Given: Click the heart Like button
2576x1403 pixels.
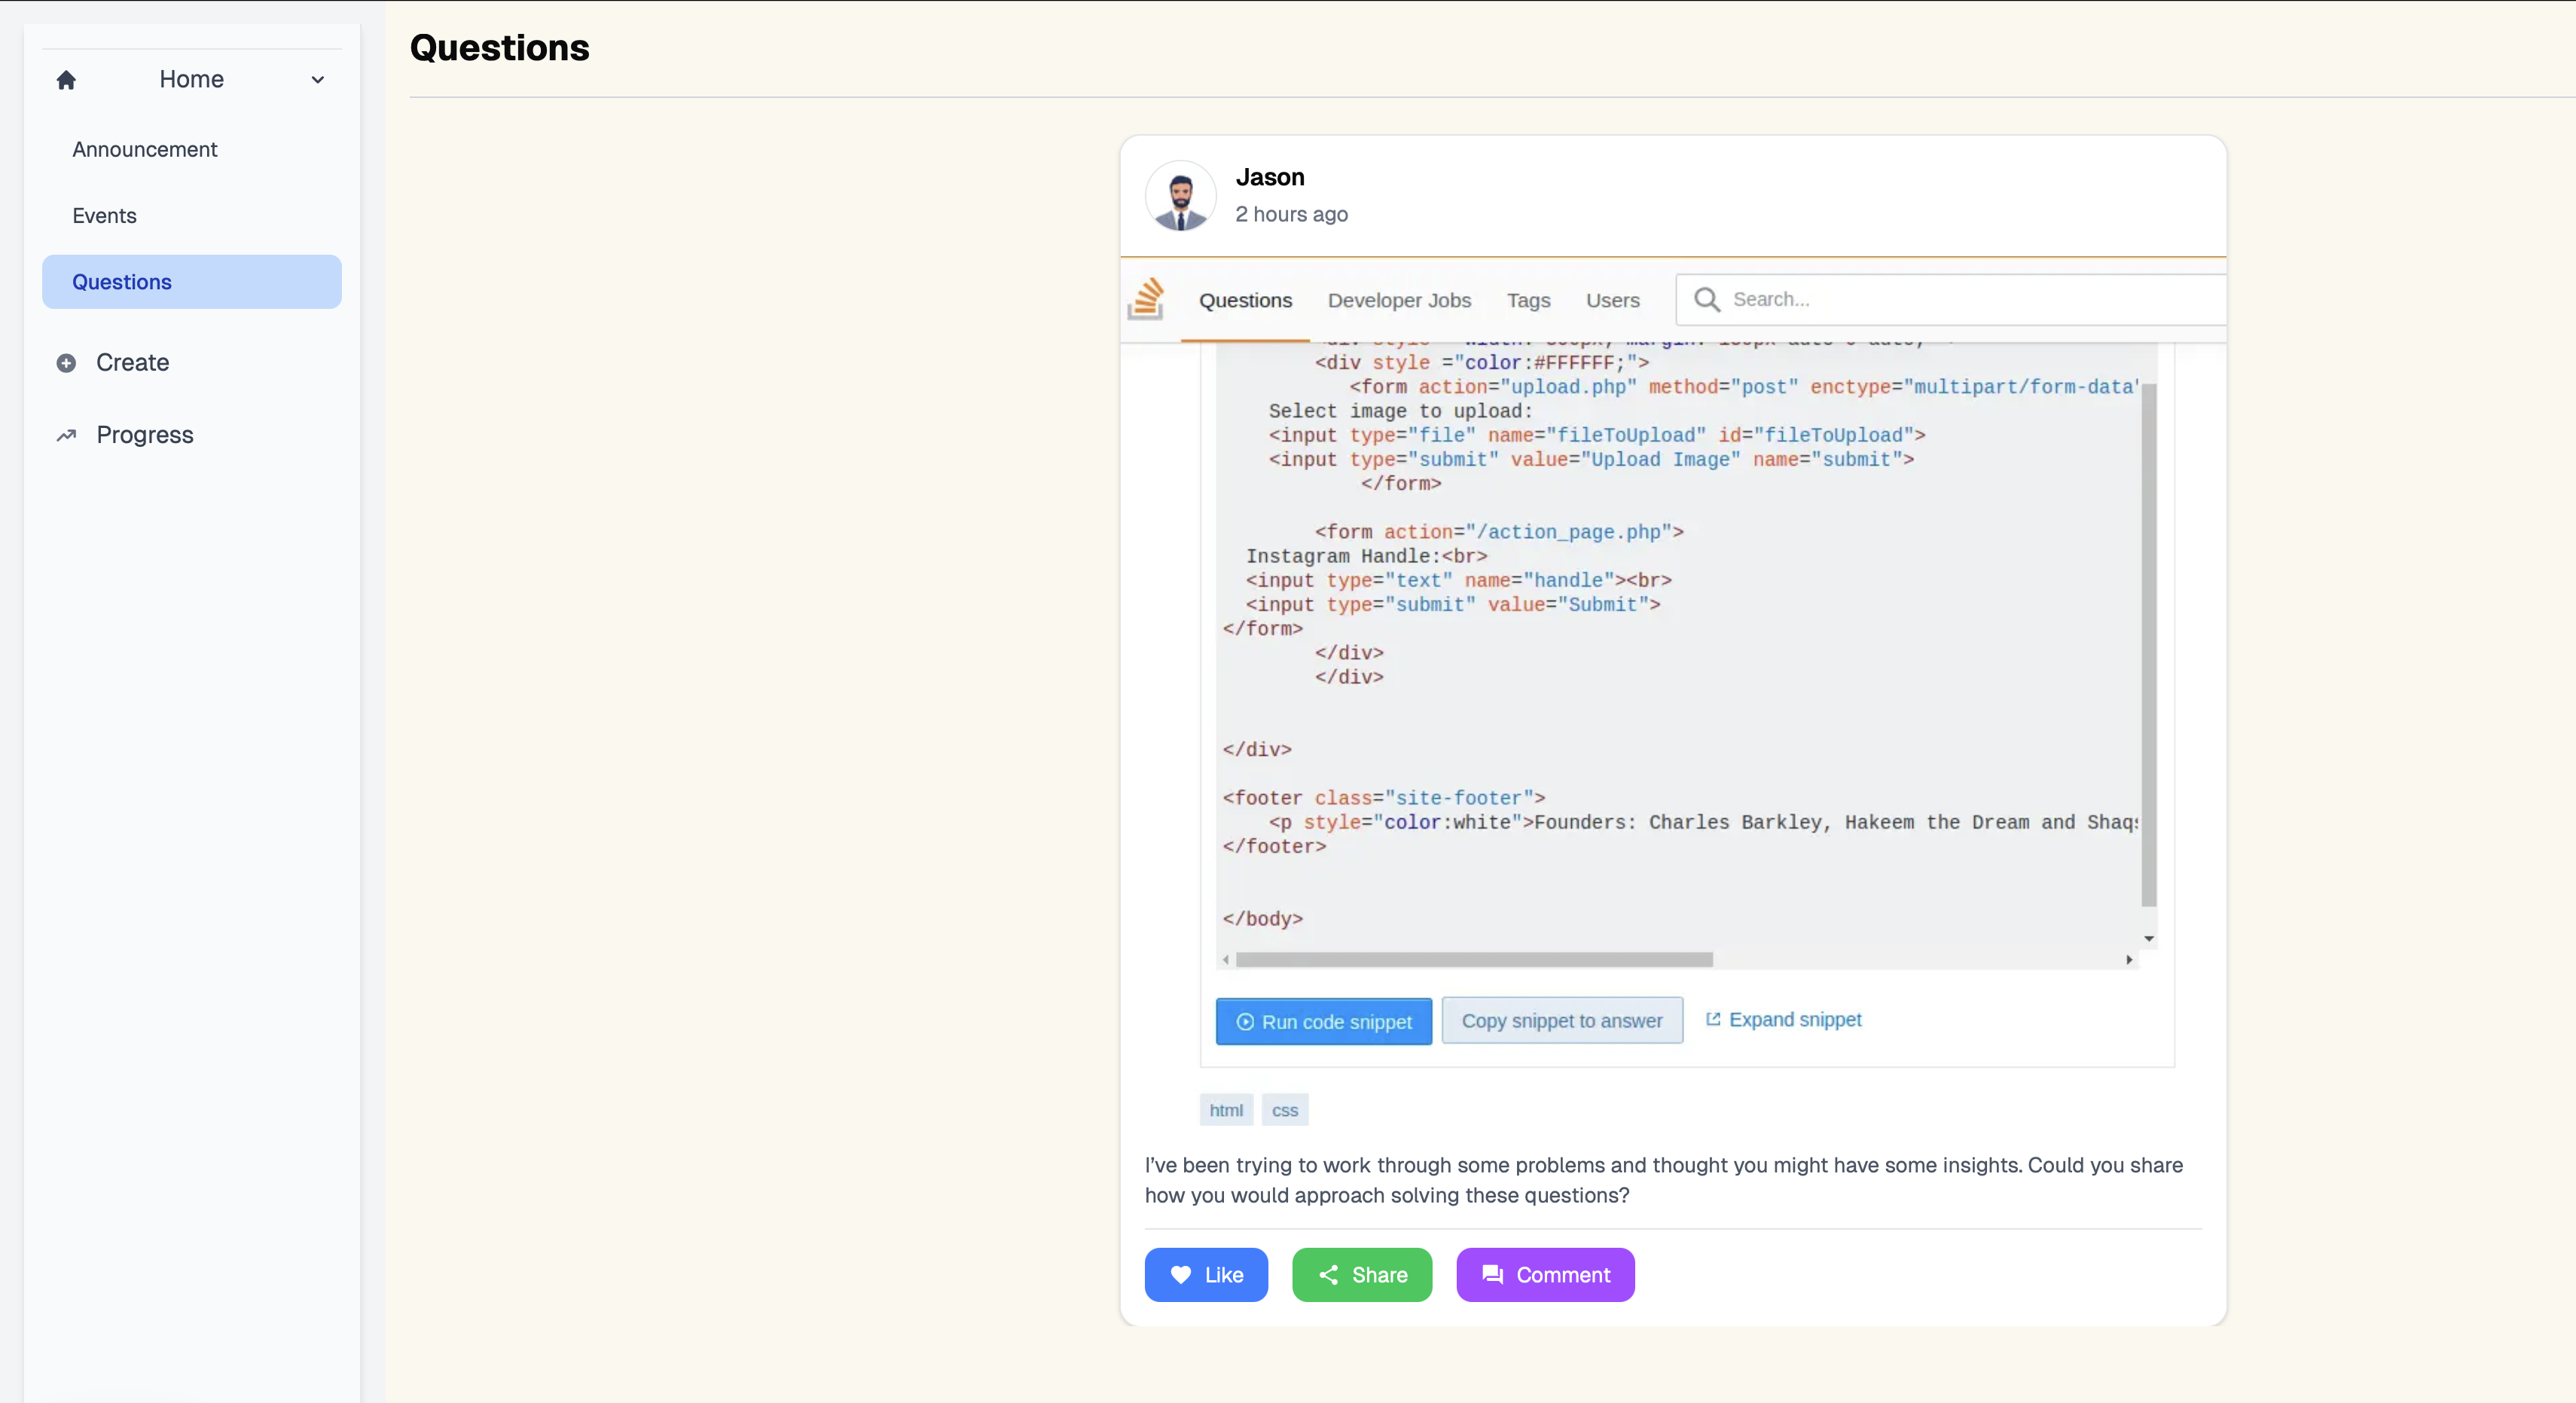Looking at the screenshot, I should point(1206,1274).
